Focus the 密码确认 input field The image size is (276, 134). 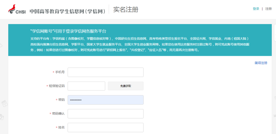point(106,114)
